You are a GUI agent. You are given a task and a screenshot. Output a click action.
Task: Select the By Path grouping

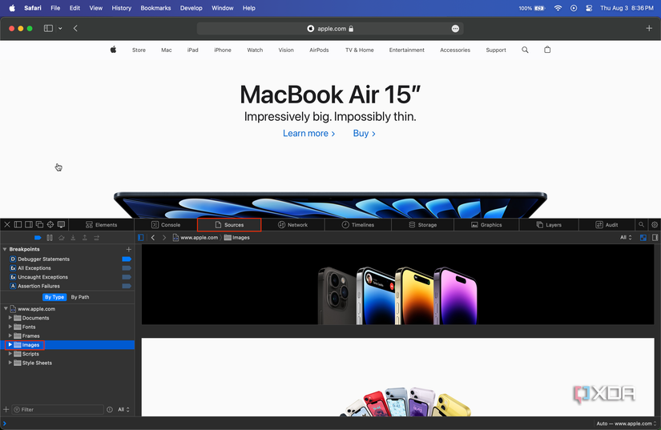tap(80, 297)
